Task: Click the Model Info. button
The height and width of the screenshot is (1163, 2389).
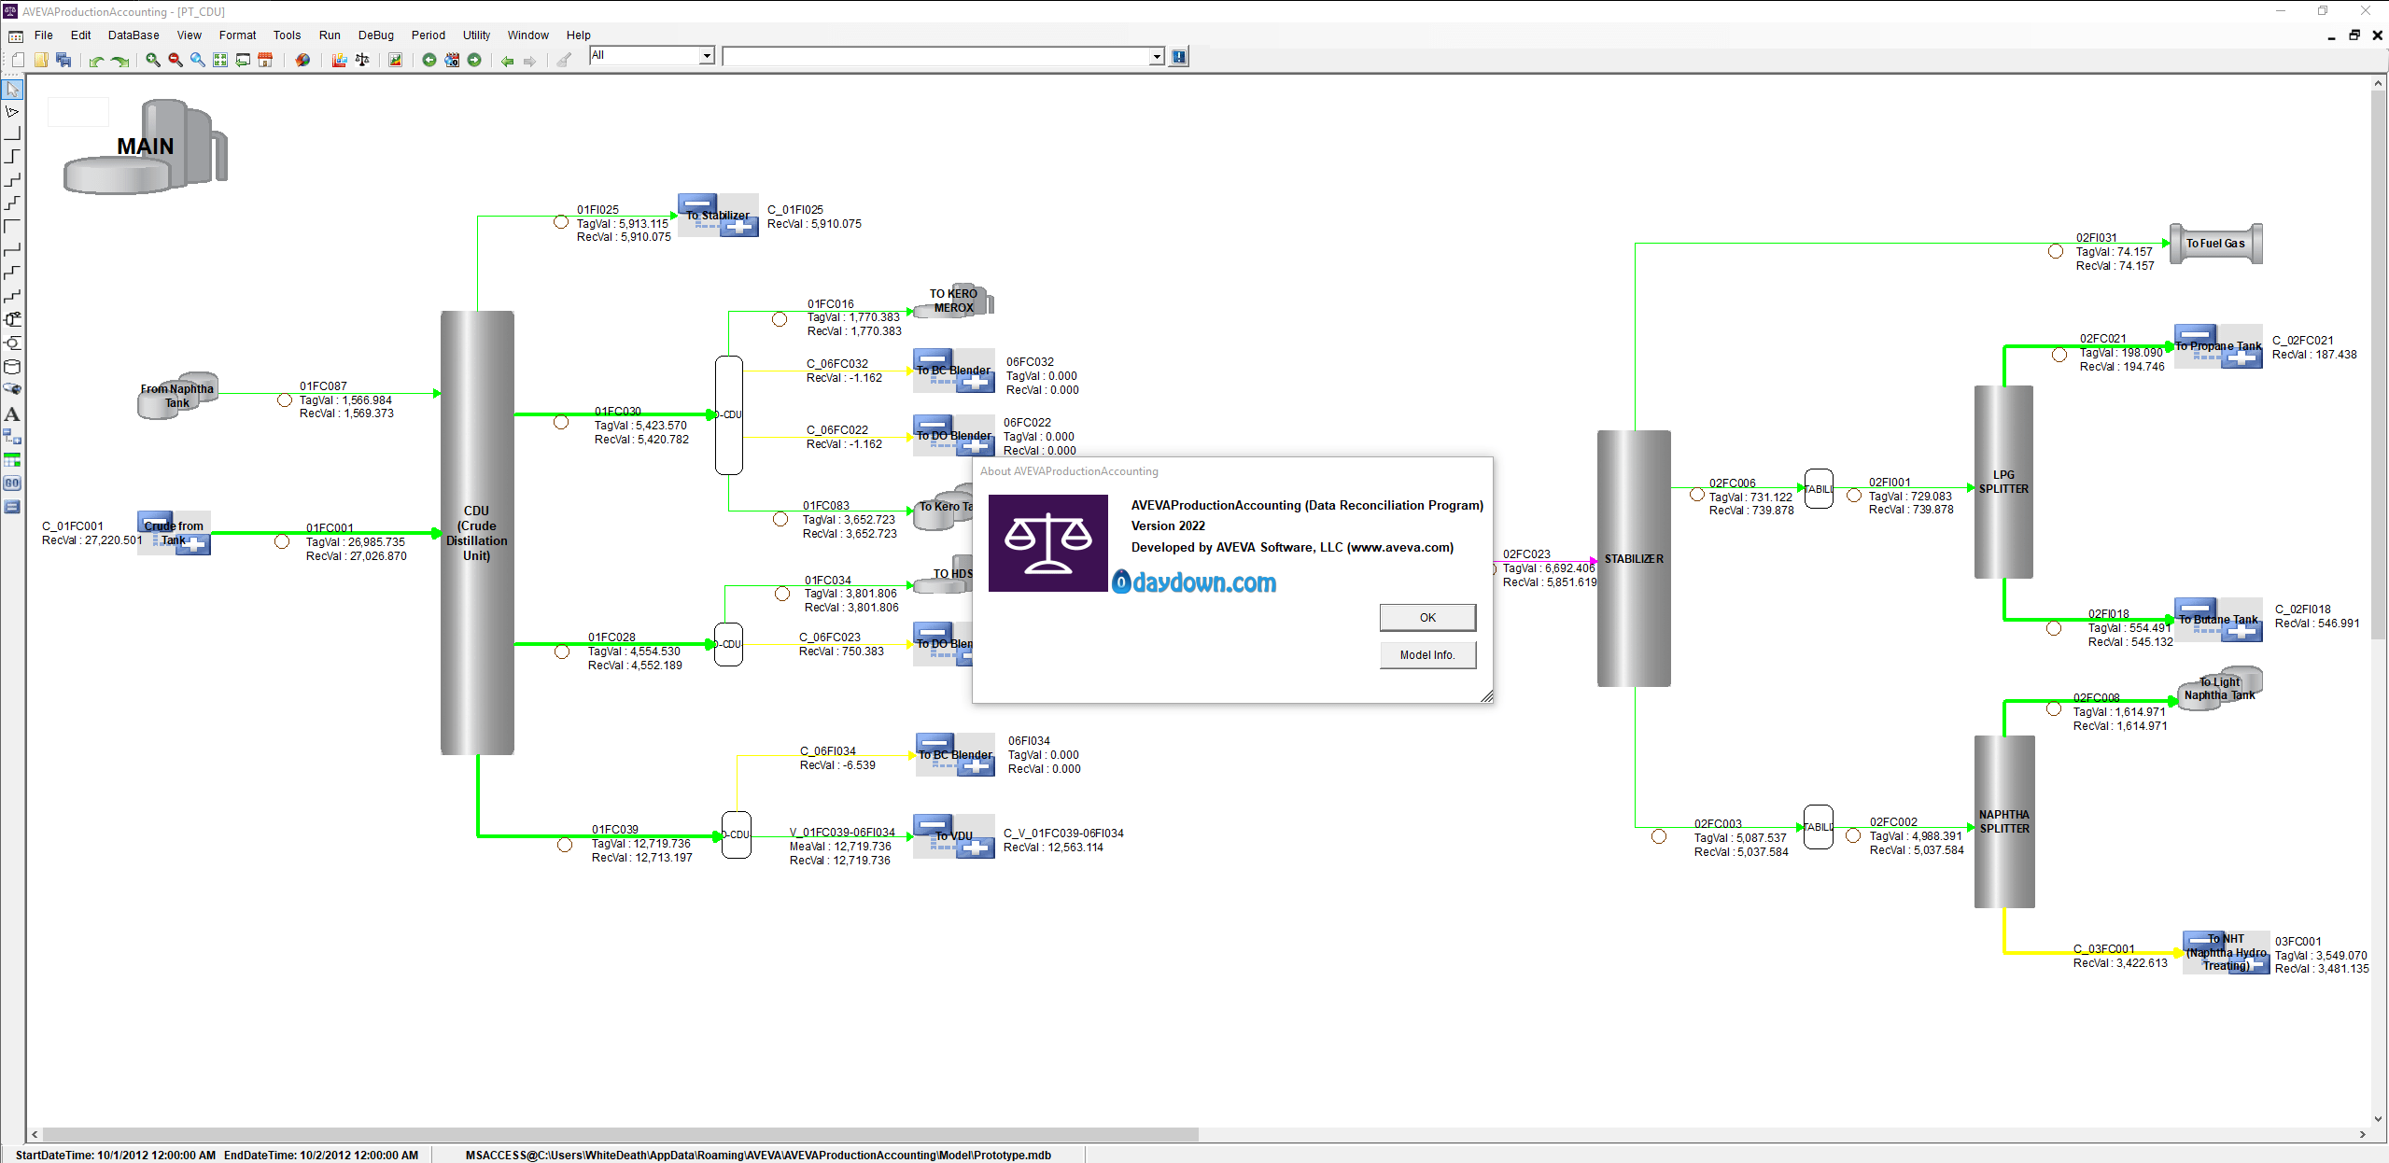Action: 1427,655
